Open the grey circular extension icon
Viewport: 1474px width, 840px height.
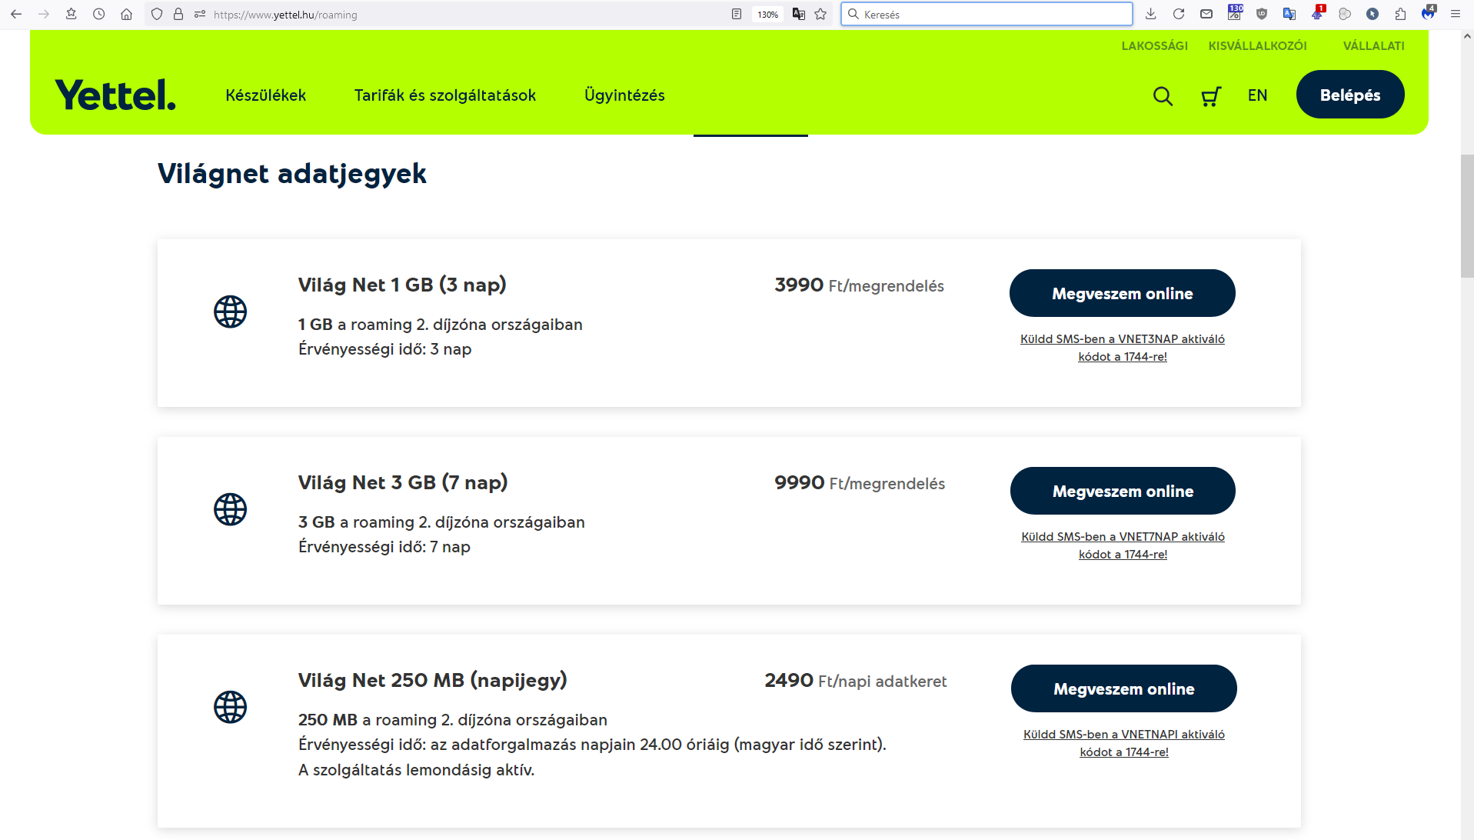point(1345,14)
